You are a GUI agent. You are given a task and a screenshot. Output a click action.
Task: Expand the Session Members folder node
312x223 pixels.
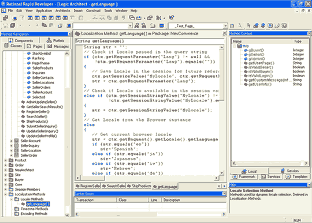(x=6, y=190)
